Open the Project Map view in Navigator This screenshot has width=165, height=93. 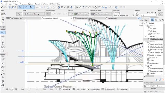[152, 20]
